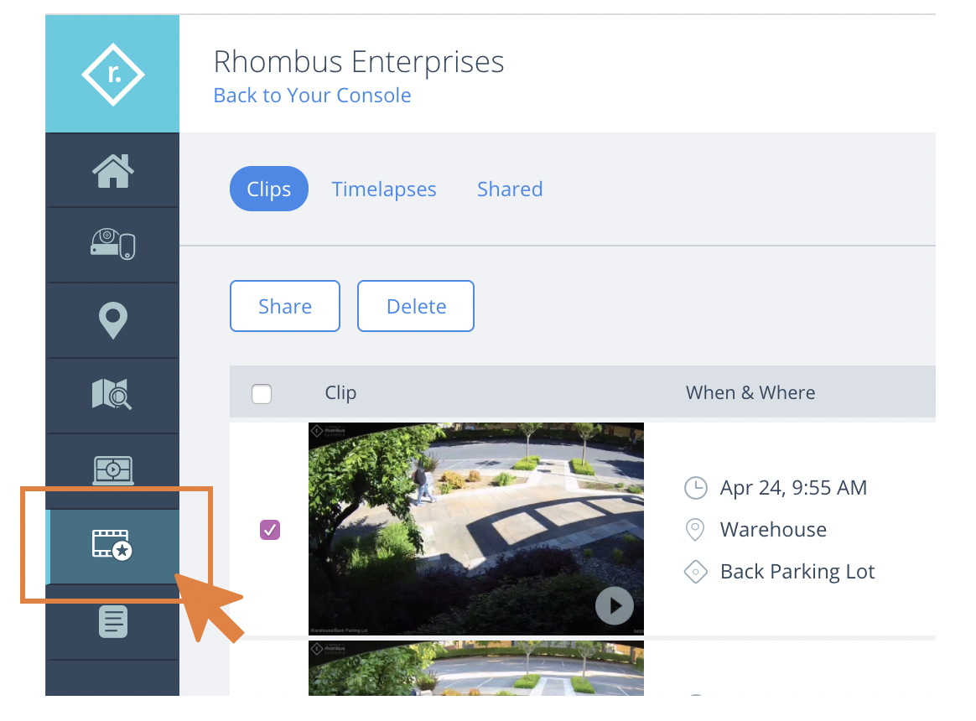Check the select-all clips checkbox

[x=262, y=393]
